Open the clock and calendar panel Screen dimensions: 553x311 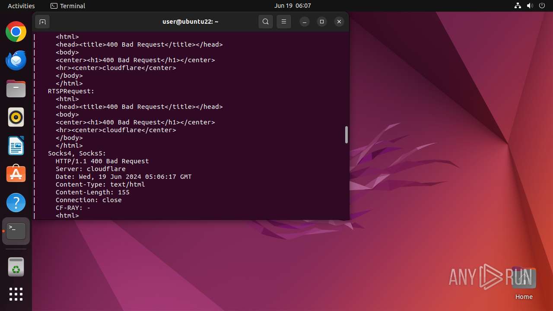292,6
